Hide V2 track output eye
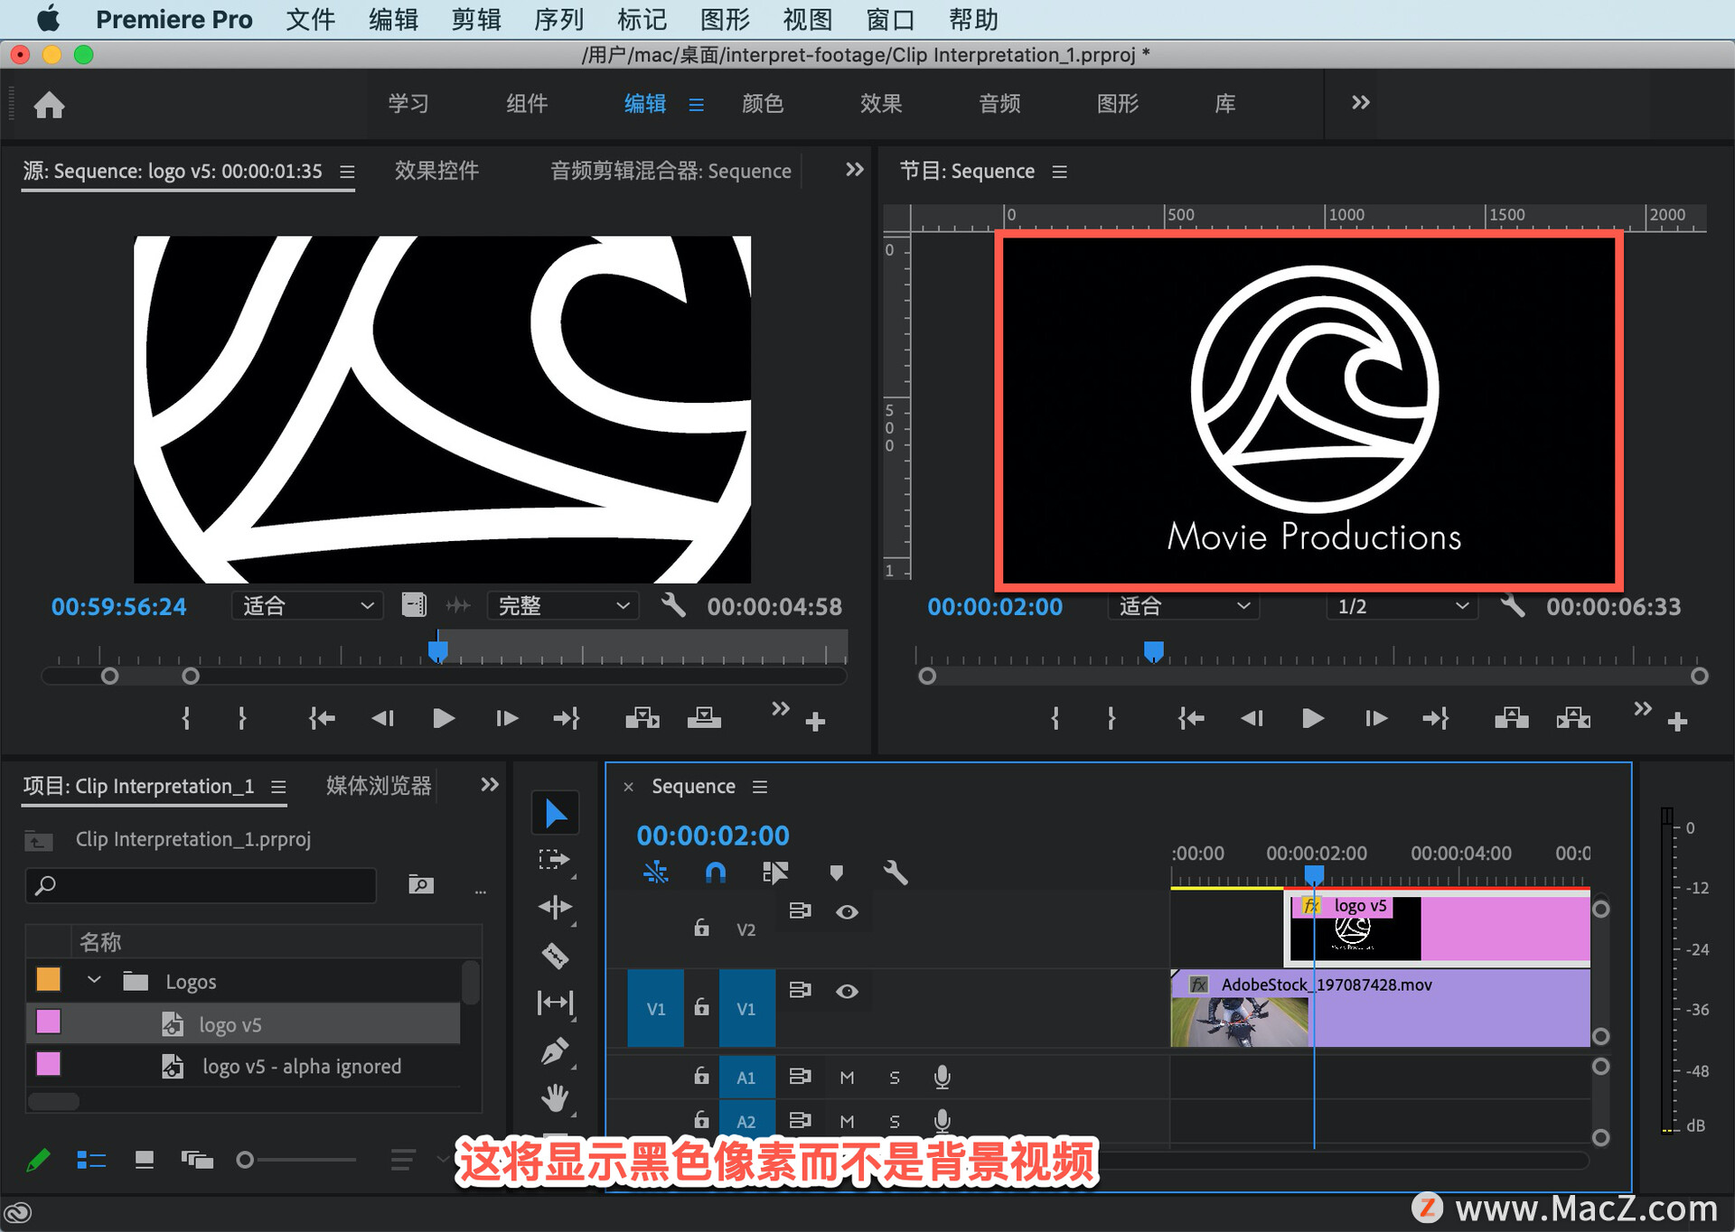The image size is (1735, 1232). pos(847,912)
